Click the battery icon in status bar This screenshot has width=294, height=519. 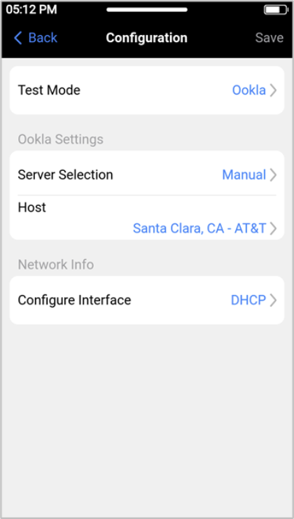click(x=276, y=10)
